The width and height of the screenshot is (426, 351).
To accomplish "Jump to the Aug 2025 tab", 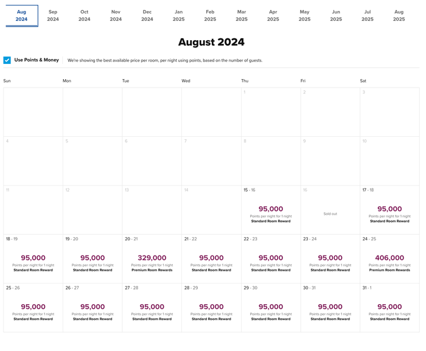I will point(399,15).
